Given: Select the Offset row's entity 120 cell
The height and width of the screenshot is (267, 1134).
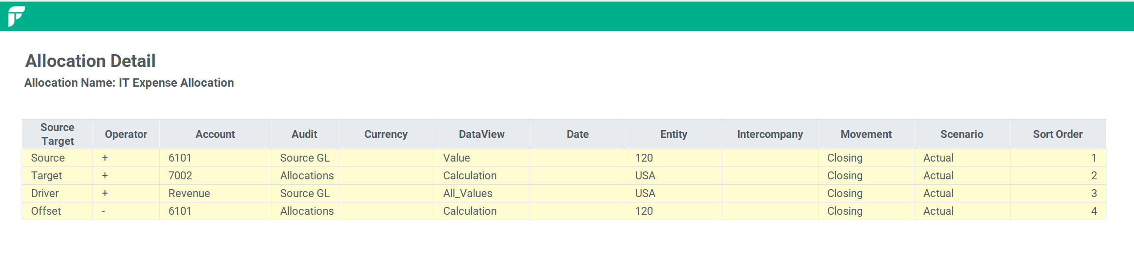Looking at the screenshot, I should (x=674, y=211).
